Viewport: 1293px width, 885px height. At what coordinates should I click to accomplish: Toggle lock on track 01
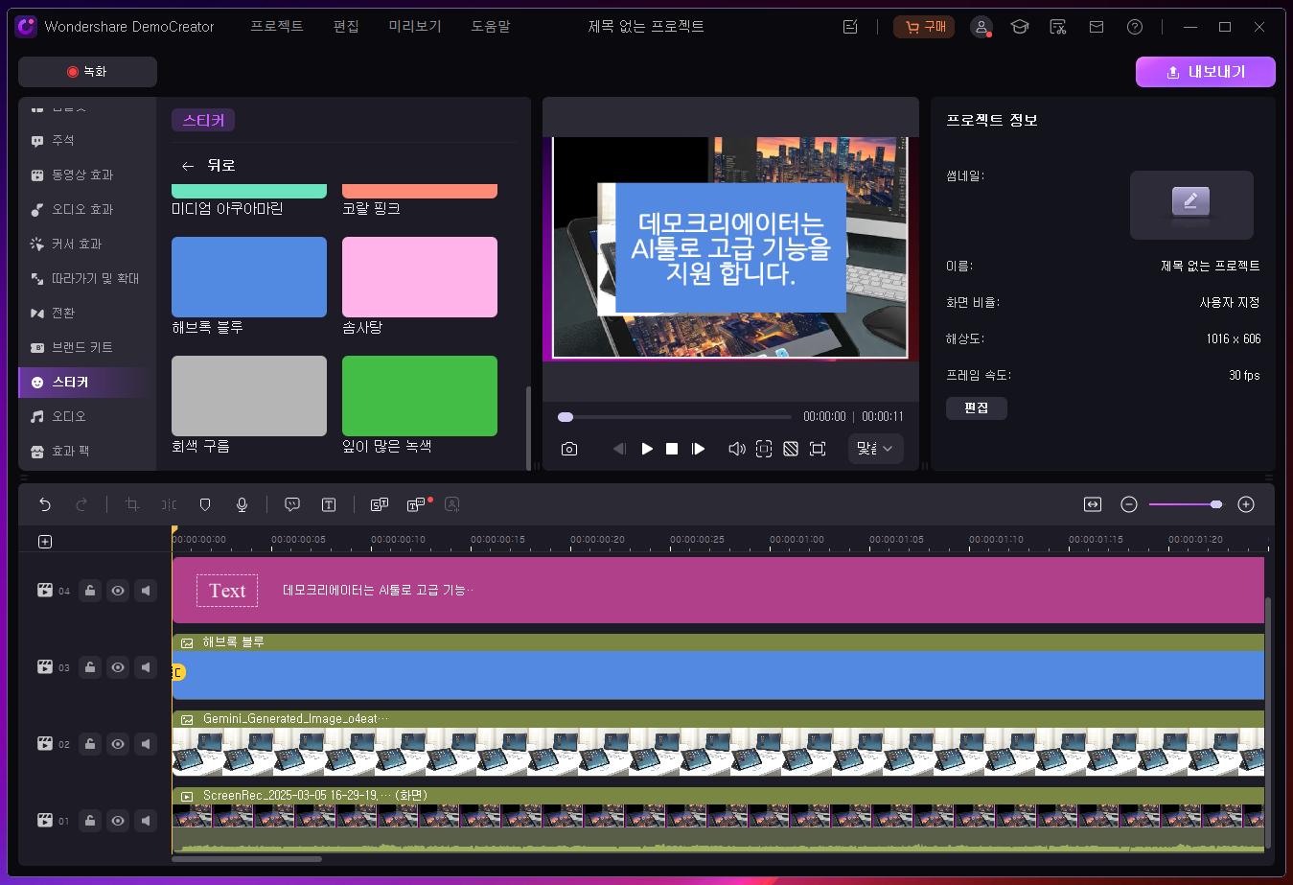[x=90, y=821]
